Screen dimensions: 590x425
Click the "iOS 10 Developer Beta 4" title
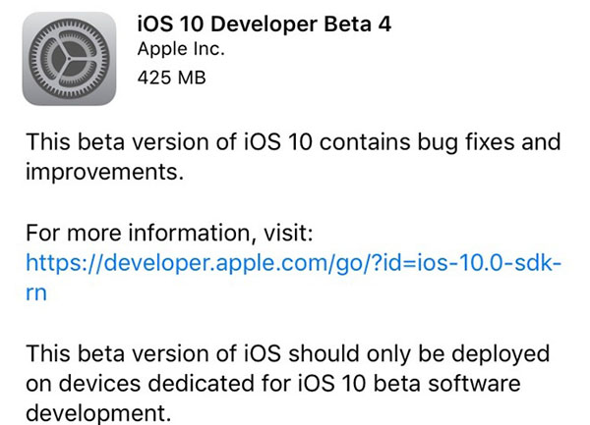tap(259, 21)
